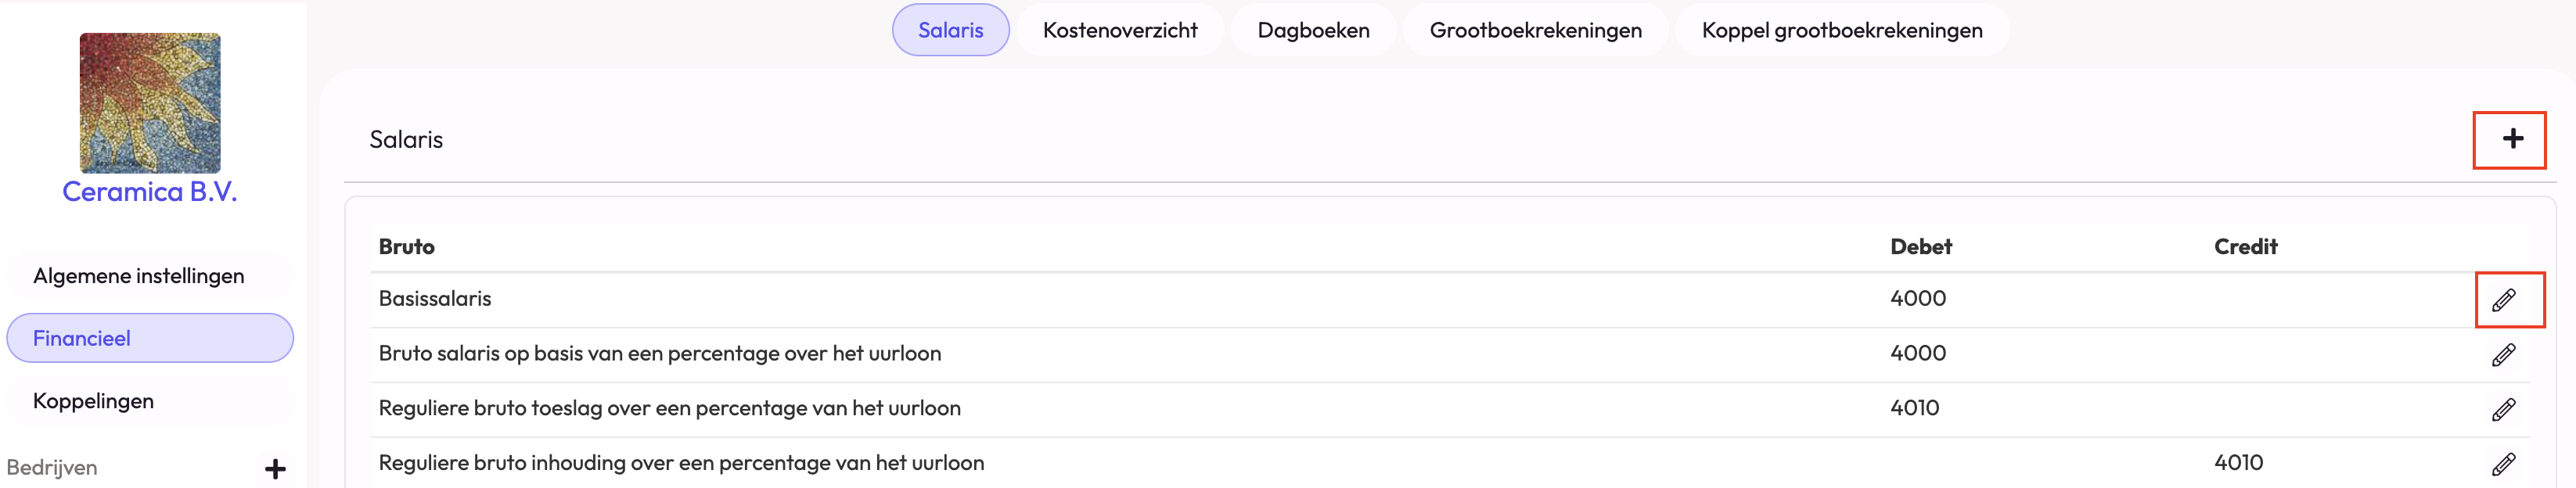2576x488 pixels.
Task: Click the plus icon to add Salaris entry
Action: tap(2512, 139)
